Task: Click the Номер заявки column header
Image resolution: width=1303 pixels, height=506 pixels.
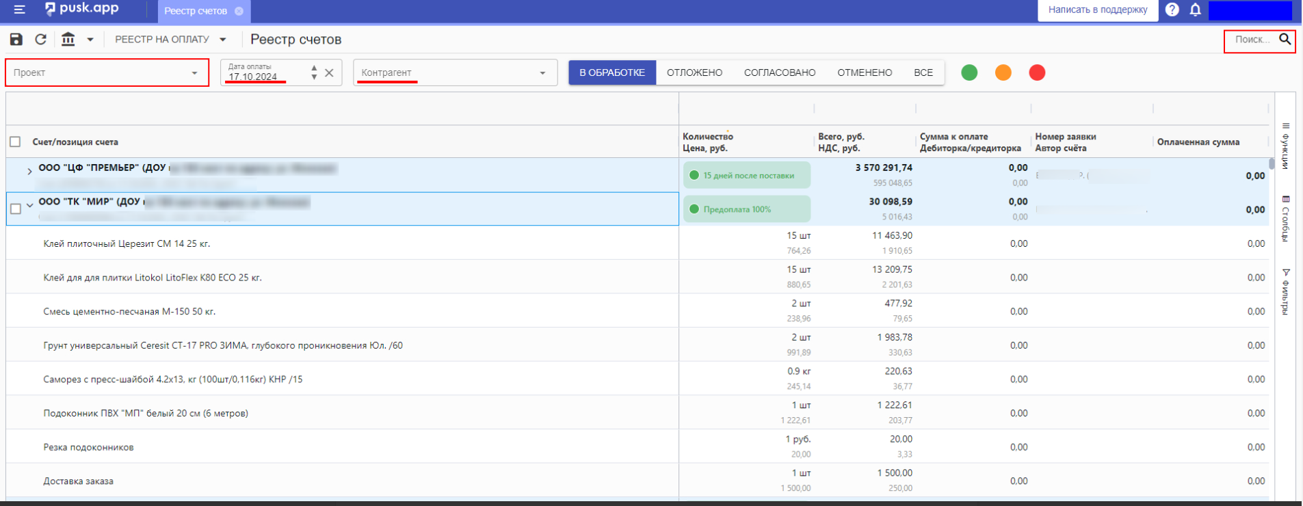Action: [1066, 142]
